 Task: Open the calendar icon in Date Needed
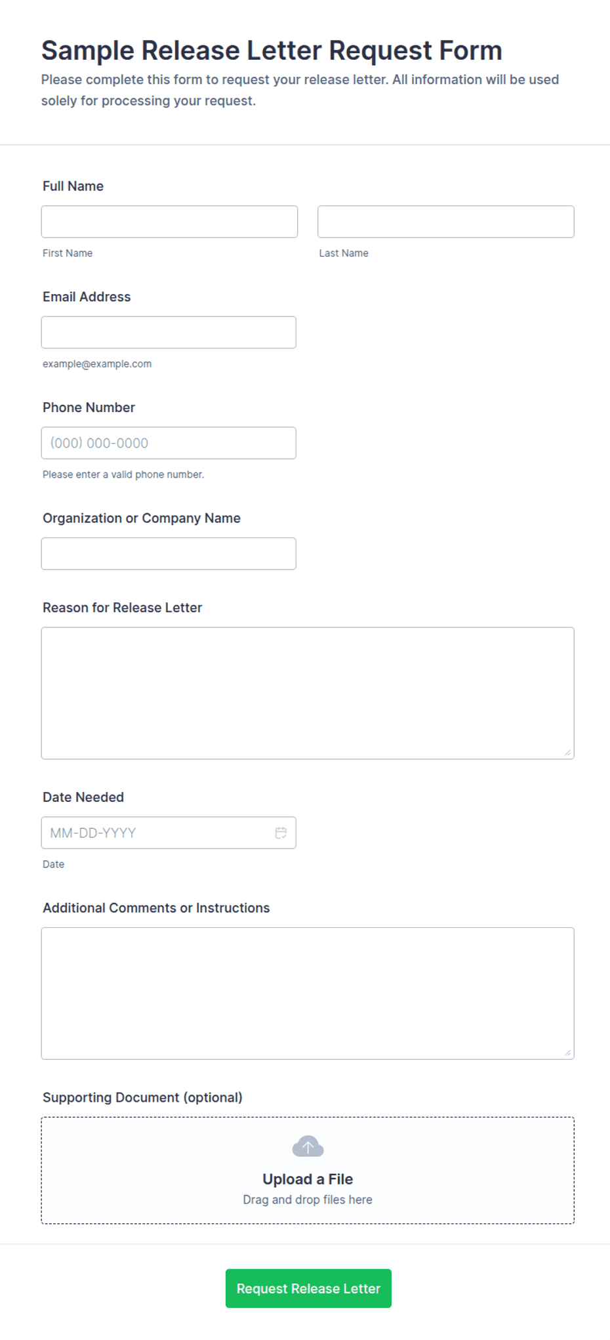point(281,833)
